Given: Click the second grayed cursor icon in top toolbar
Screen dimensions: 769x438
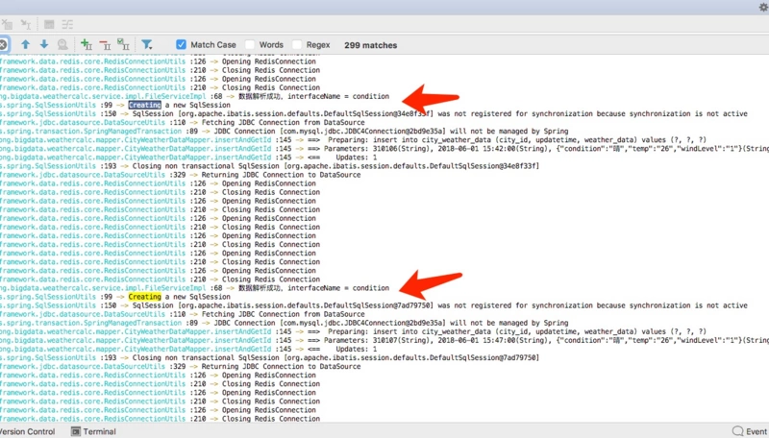Looking at the screenshot, I should coord(26,24).
